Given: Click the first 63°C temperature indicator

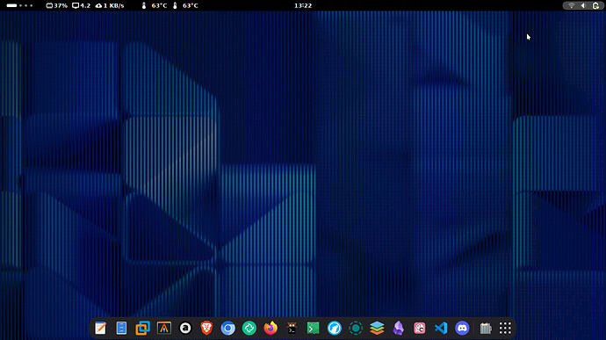Looking at the screenshot, I should (x=155, y=5).
